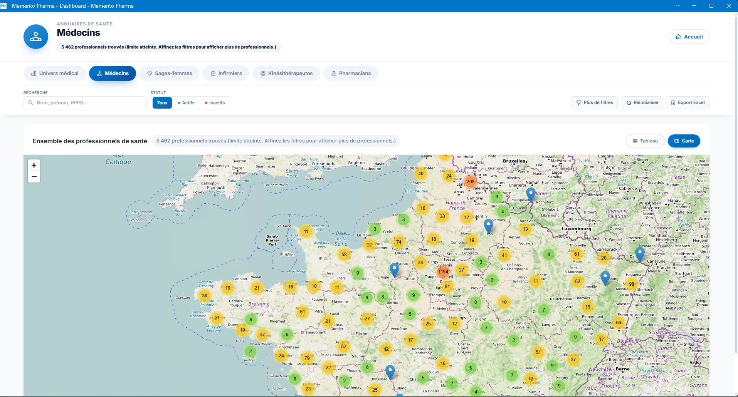Minimize the Memento Pharma window
Viewport: 738px width, 397px height.
694,6
